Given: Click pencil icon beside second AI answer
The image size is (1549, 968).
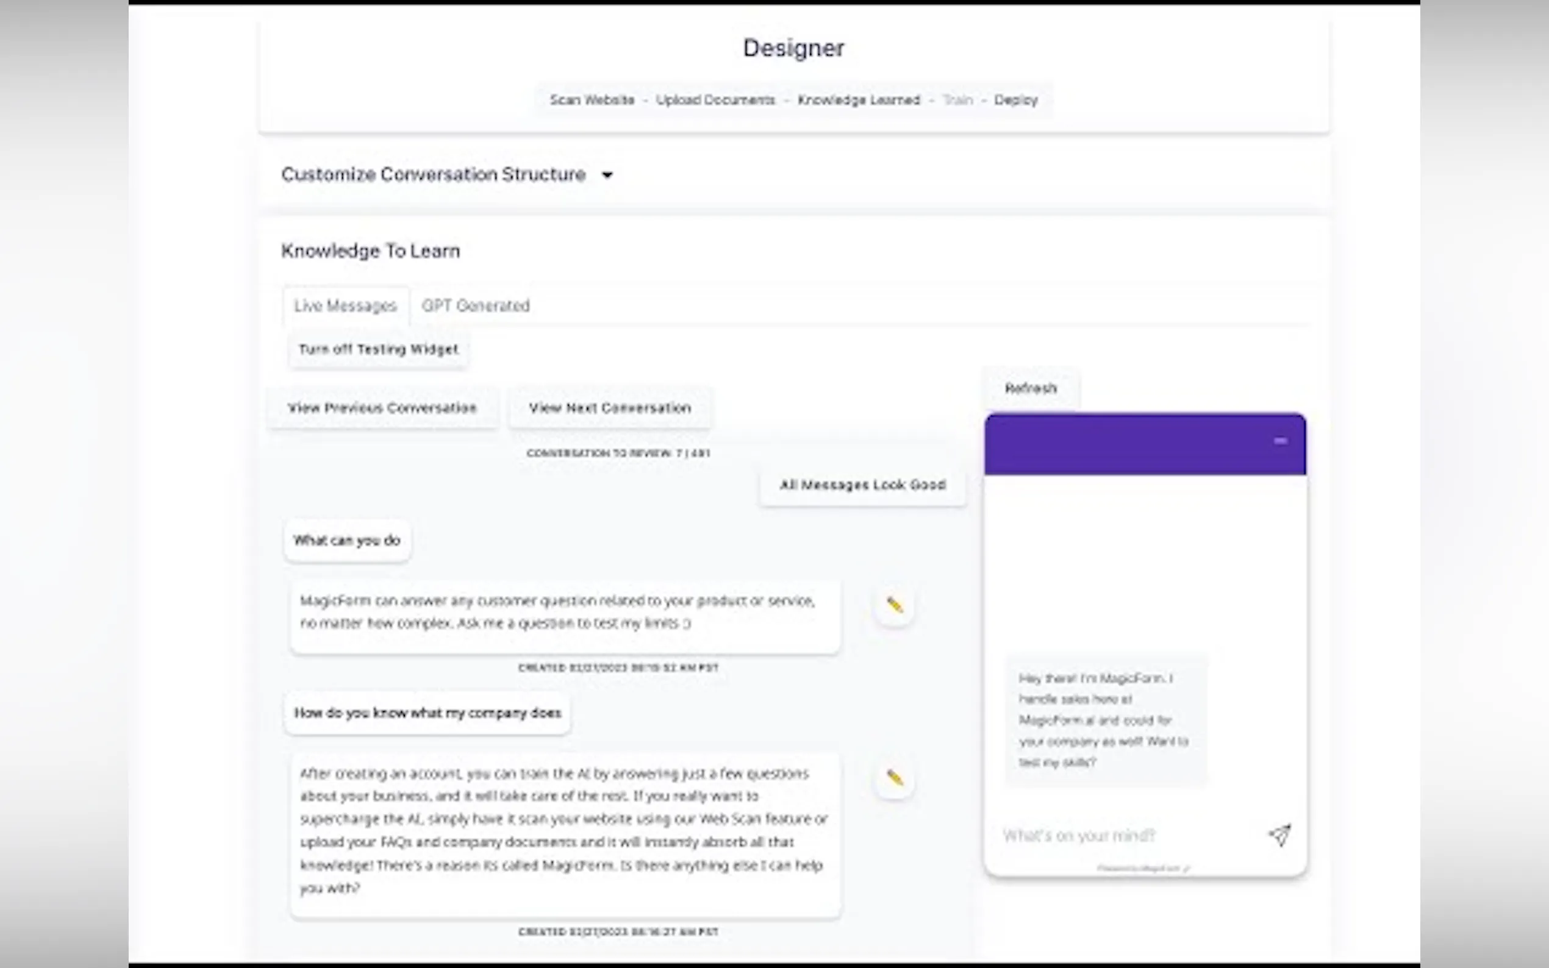Looking at the screenshot, I should tap(894, 778).
